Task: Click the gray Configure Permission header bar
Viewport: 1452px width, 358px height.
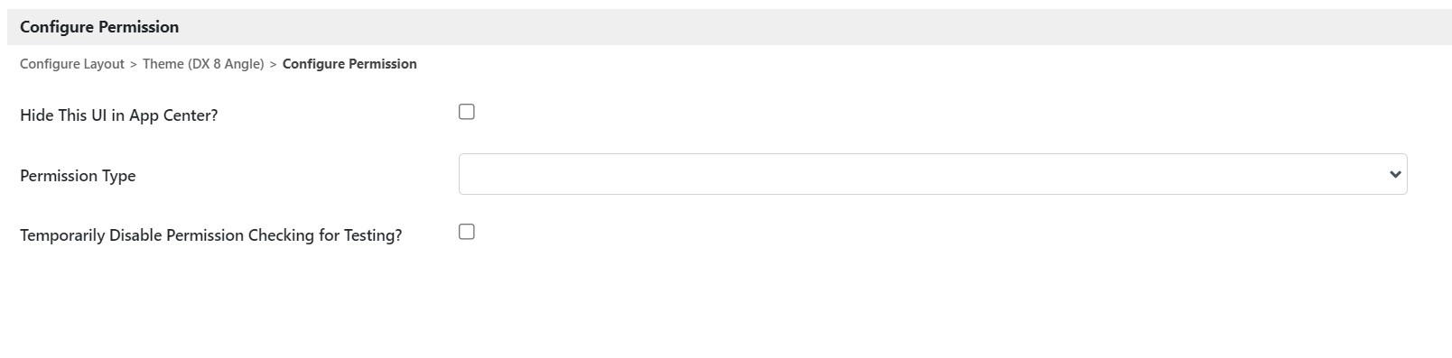Action: [x=730, y=27]
